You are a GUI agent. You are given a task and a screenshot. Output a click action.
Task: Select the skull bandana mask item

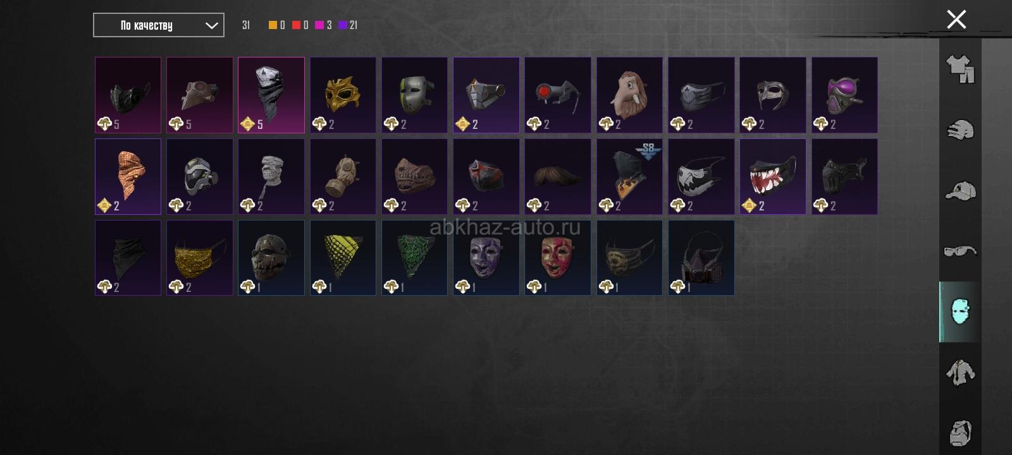[271, 95]
